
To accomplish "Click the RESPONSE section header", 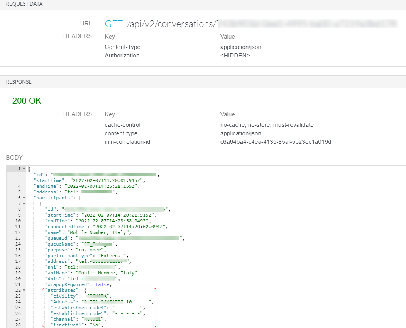I will click(x=19, y=82).
